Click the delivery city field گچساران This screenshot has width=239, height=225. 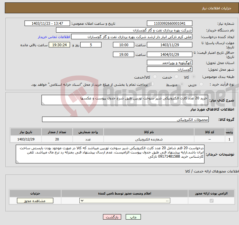coord(170,69)
